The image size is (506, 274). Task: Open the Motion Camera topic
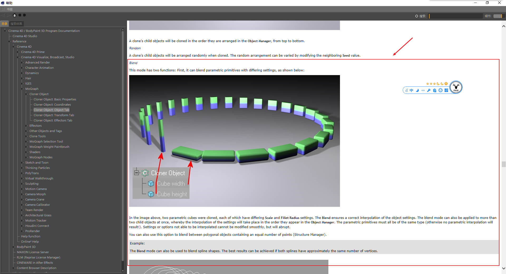pyautogui.click(x=36, y=189)
